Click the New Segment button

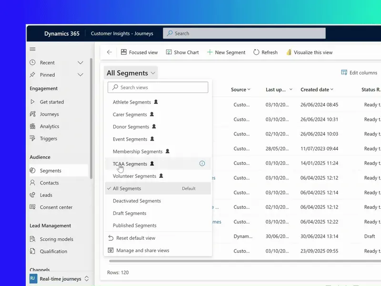tap(226, 52)
